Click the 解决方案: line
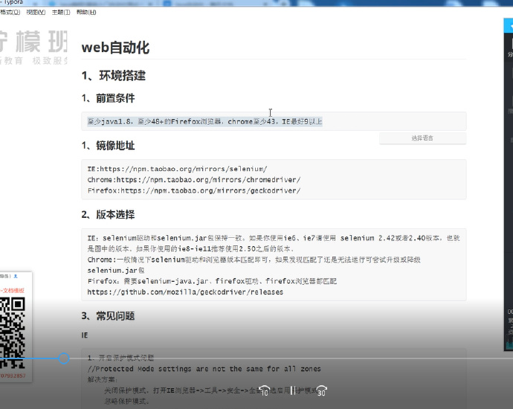The width and height of the screenshot is (513, 409). (103, 379)
